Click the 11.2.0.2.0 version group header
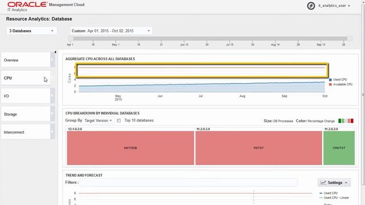The image size is (365, 205). point(331,129)
